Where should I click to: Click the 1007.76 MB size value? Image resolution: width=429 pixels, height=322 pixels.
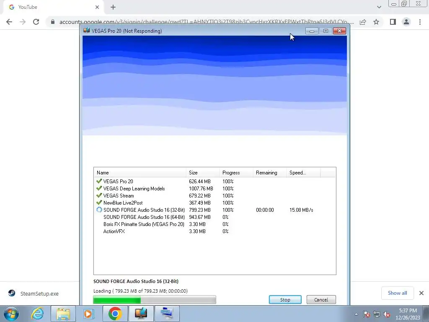click(201, 189)
